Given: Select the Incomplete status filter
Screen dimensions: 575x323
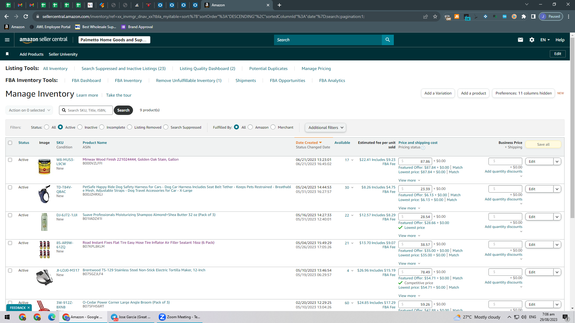Looking at the screenshot, I should tap(102, 127).
